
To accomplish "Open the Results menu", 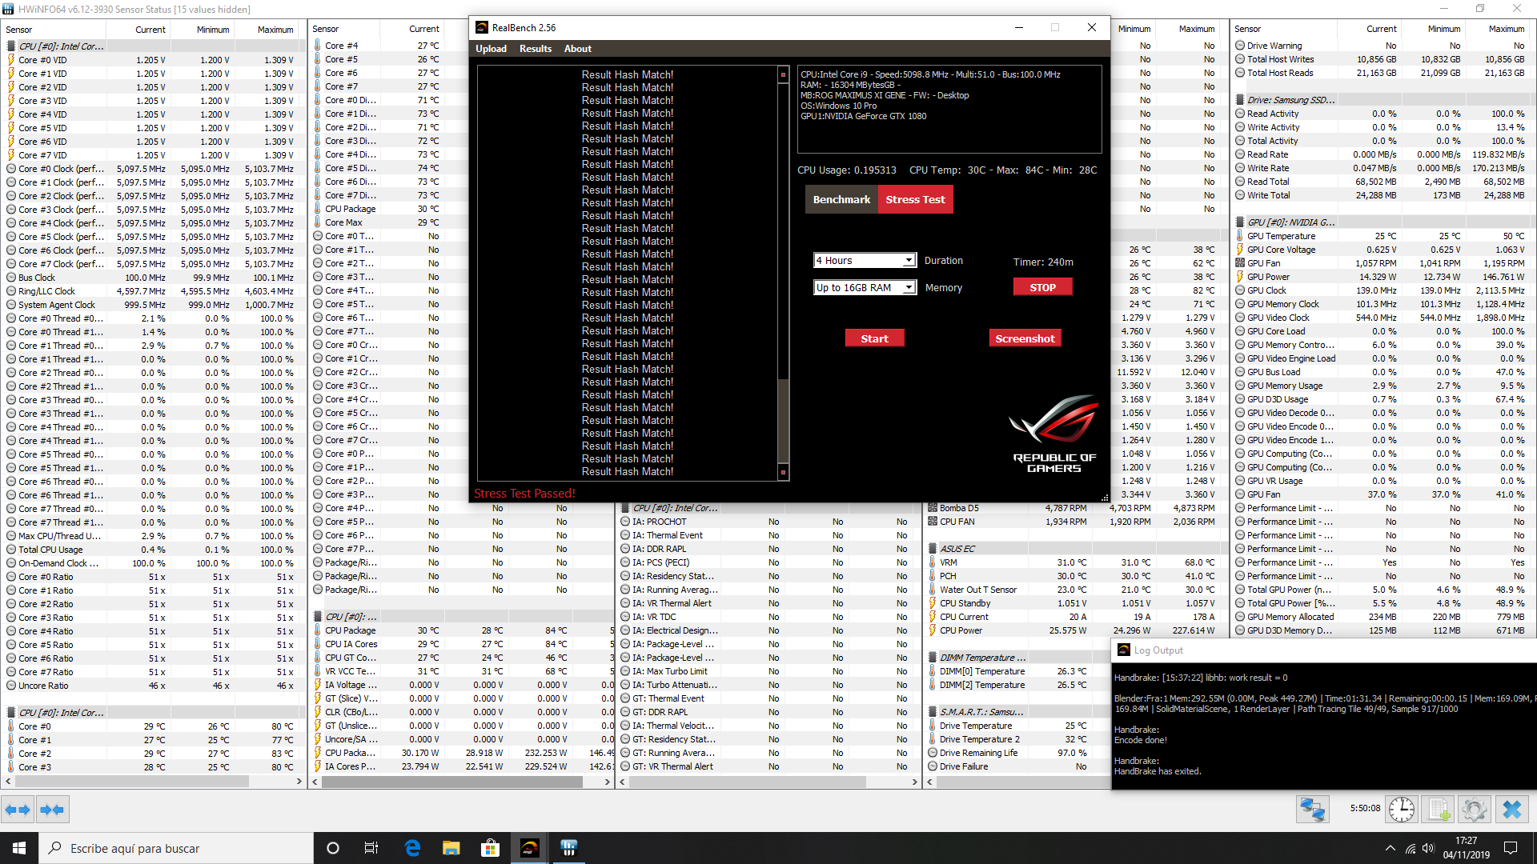I will coord(535,49).
